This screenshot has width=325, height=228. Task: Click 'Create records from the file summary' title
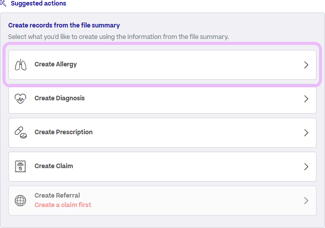(x=64, y=25)
